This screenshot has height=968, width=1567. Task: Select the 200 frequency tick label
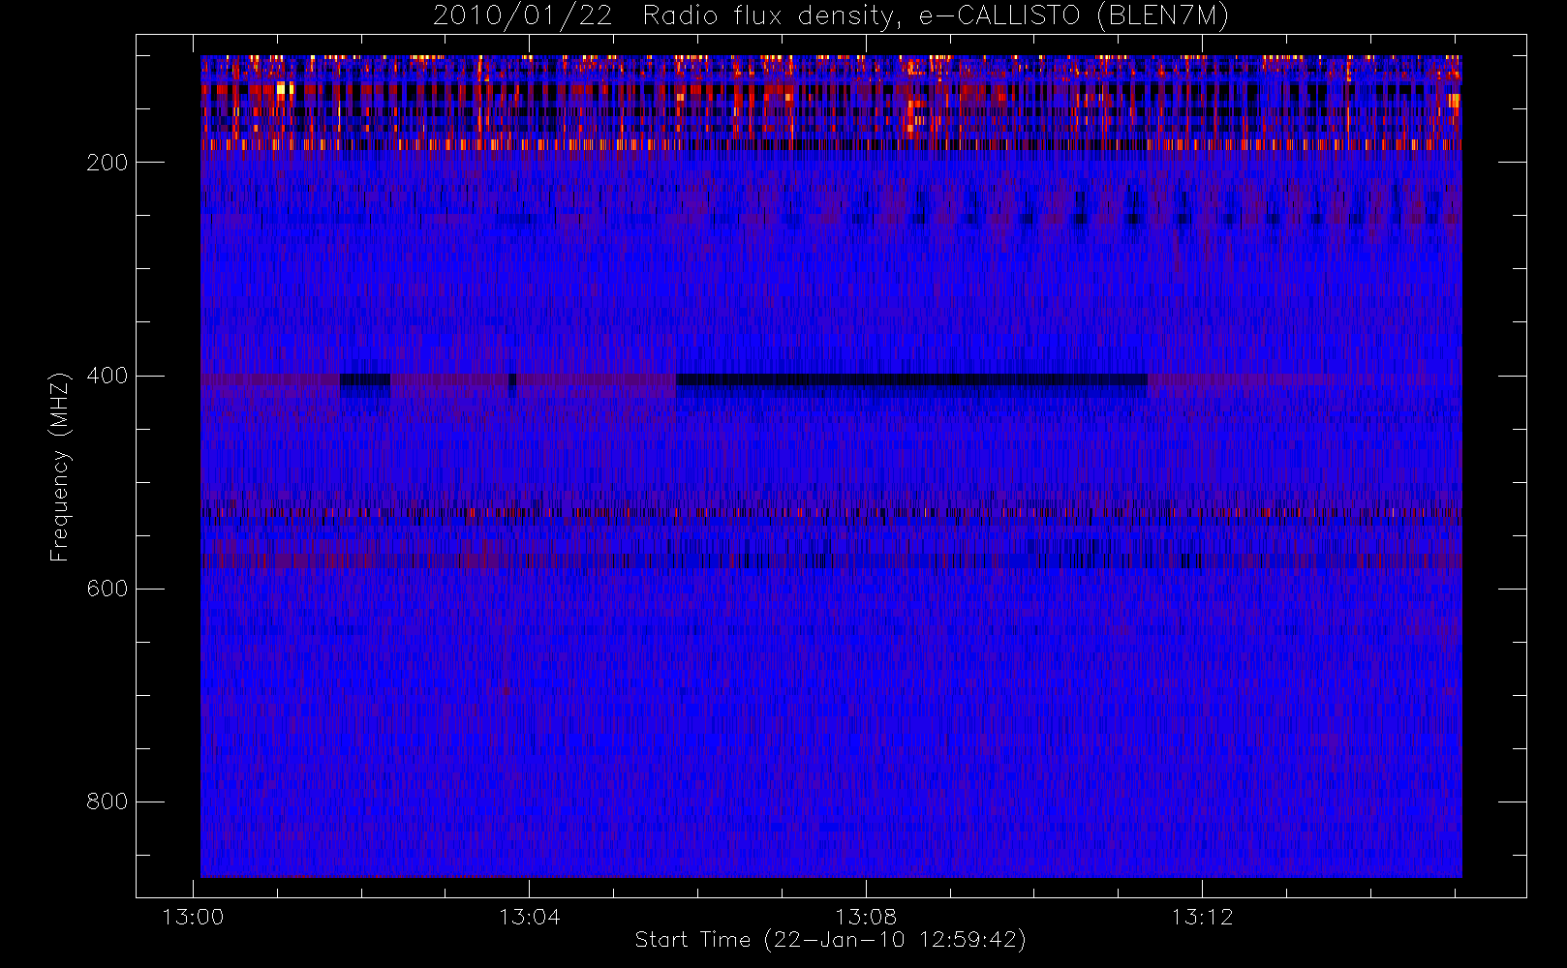(x=107, y=163)
